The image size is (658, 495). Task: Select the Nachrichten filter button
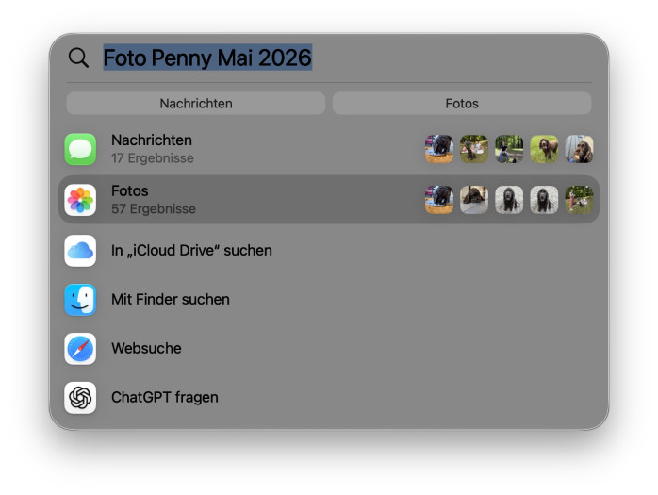(196, 104)
